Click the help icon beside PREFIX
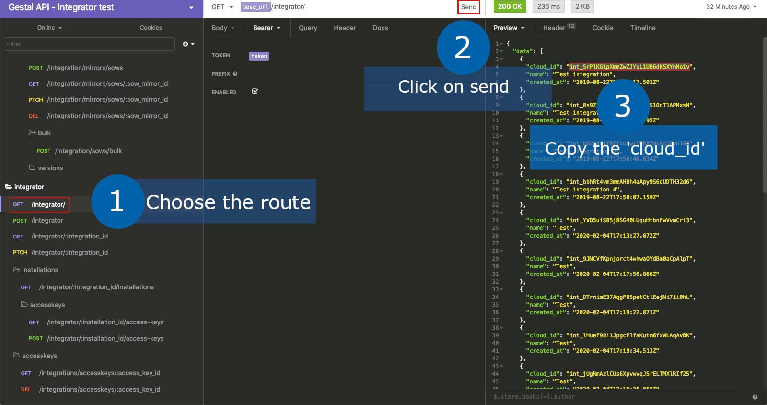The image size is (767, 405). pos(235,74)
